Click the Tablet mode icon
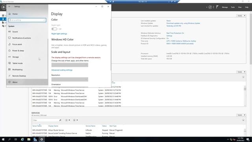This screenshot has height=142, width=252. [9, 63]
